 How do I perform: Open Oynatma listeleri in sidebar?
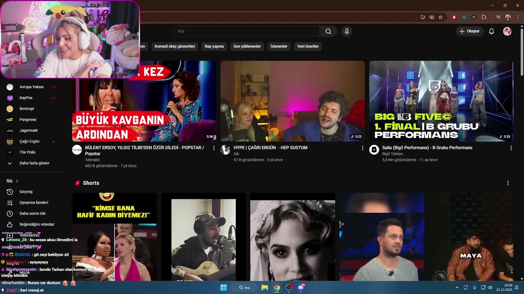click(32, 203)
